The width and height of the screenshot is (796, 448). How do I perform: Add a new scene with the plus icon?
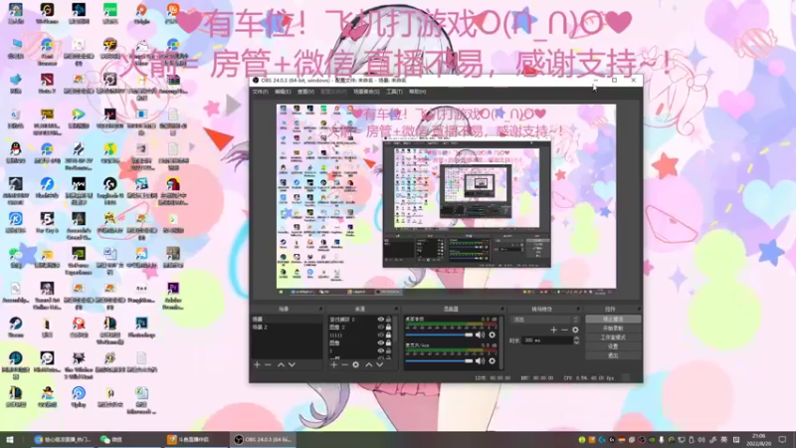pos(257,364)
